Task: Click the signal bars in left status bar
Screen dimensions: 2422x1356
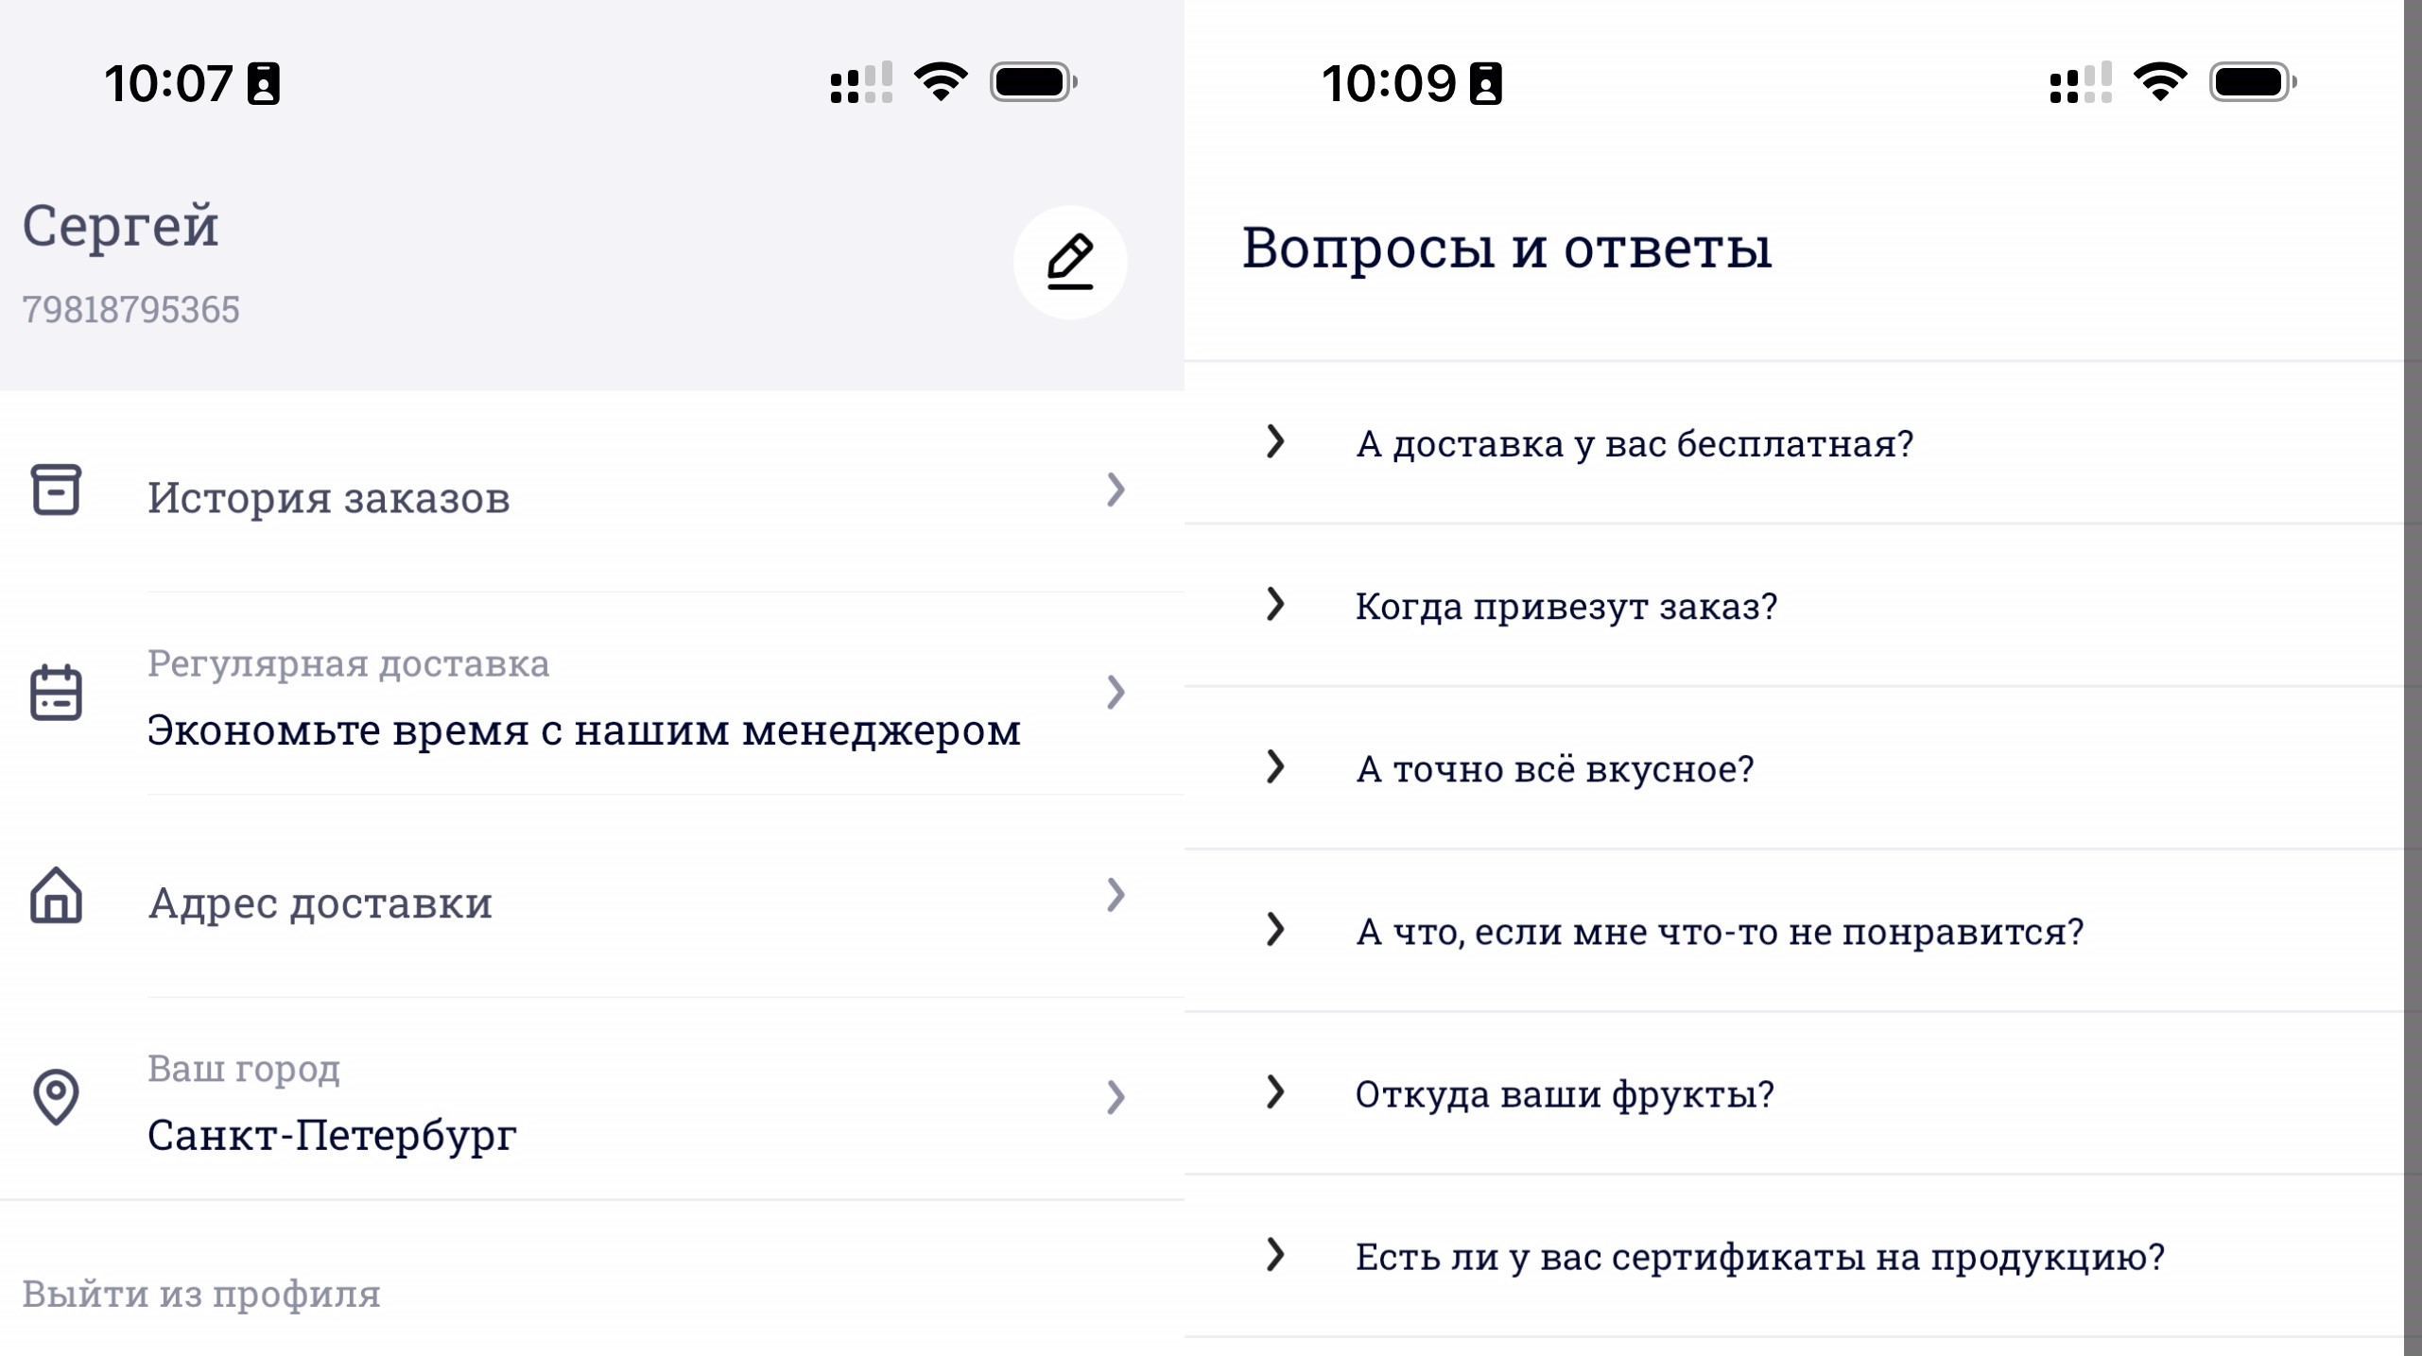Action: (x=861, y=82)
